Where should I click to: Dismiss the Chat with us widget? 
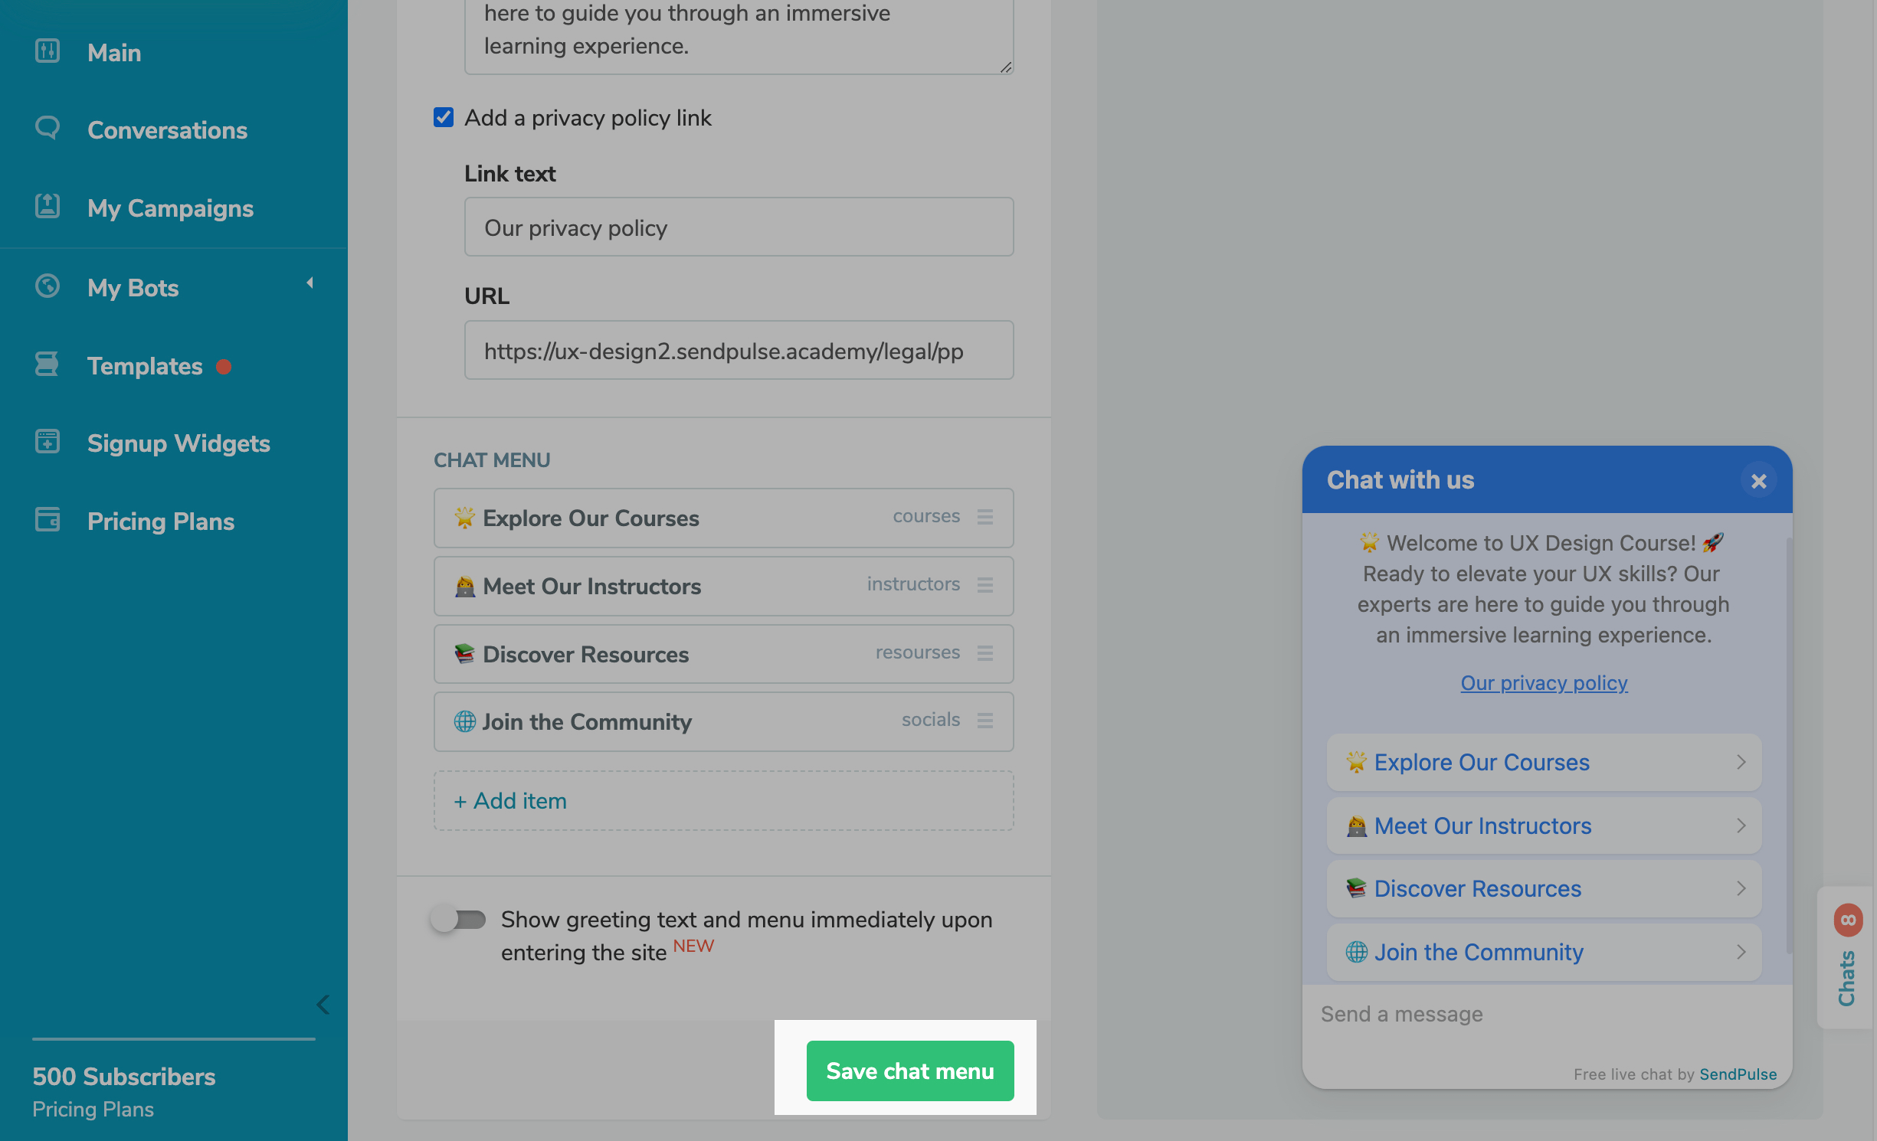pyautogui.click(x=1758, y=481)
